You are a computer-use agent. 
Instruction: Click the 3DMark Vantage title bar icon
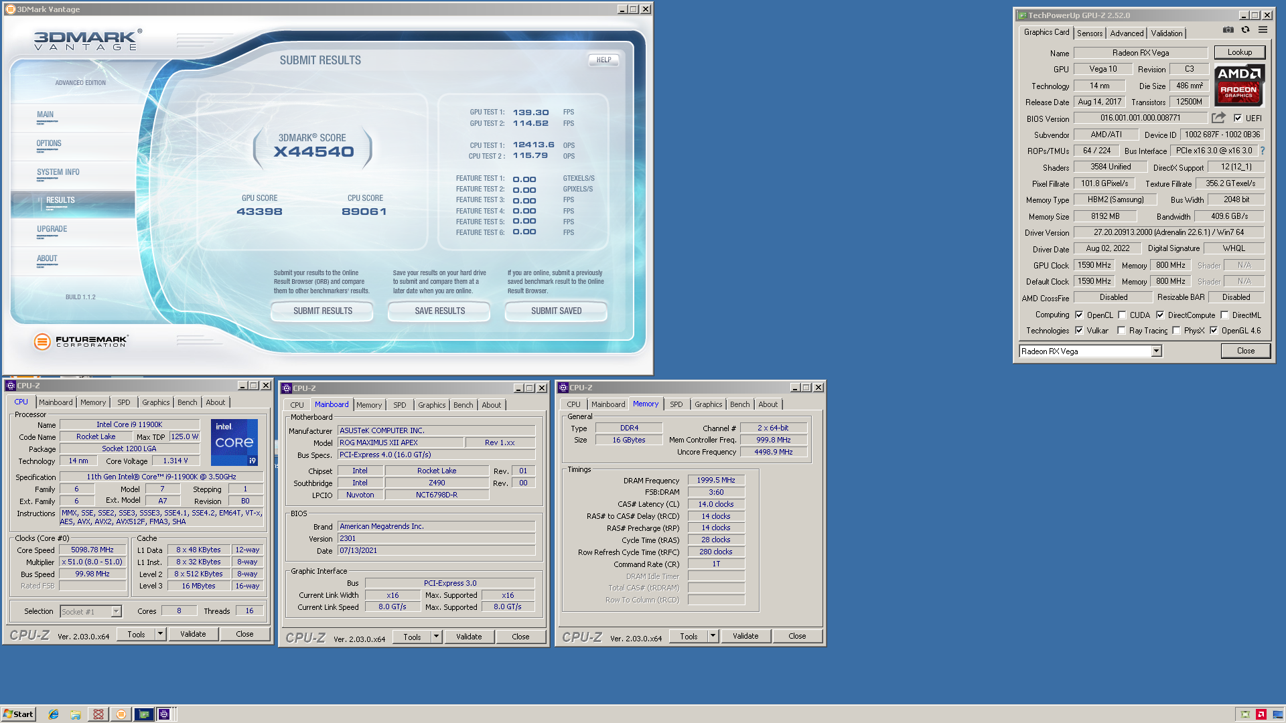click(10, 9)
